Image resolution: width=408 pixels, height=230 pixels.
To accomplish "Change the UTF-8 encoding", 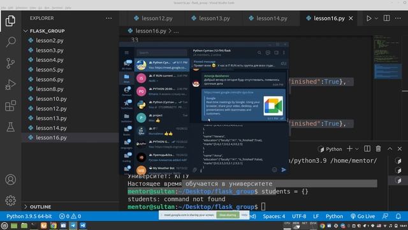I will [x=299, y=217].
